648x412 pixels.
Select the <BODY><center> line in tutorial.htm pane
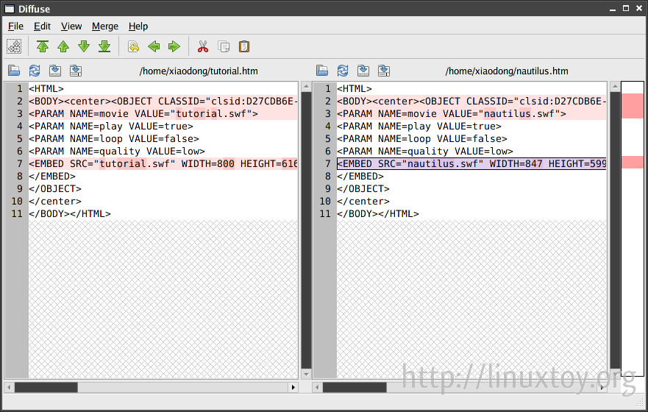[163, 102]
